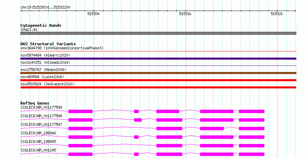Select the red nsv6515824 variant bar
Screen dimensions: 306x158
tap(158, 87)
